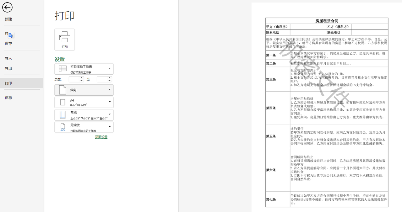Open the 导入 page
Viewport: 402px width, 212px height.
(x=8, y=58)
